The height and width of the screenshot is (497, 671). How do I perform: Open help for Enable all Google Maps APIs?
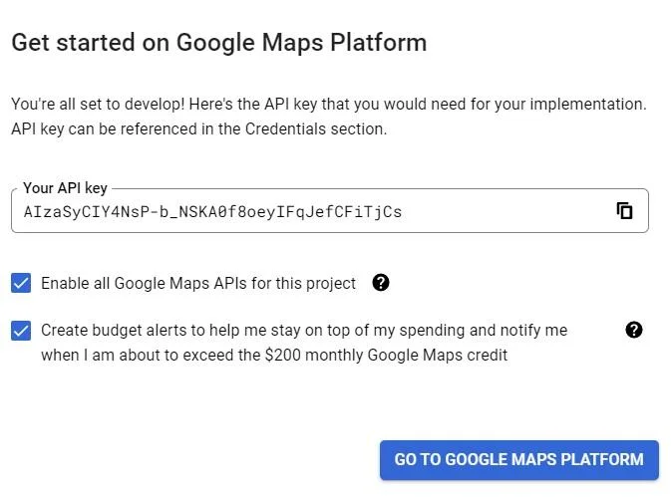(381, 283)
